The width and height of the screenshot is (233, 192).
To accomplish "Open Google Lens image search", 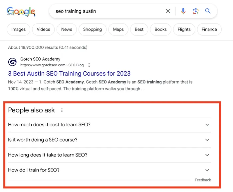I will tap(195, 11).
